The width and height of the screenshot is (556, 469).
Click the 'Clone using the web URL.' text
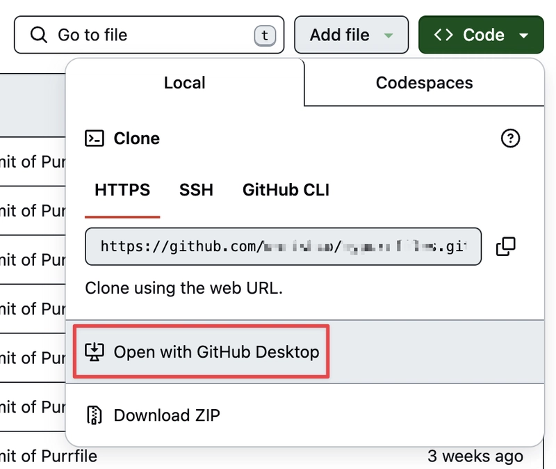(183, 288)
